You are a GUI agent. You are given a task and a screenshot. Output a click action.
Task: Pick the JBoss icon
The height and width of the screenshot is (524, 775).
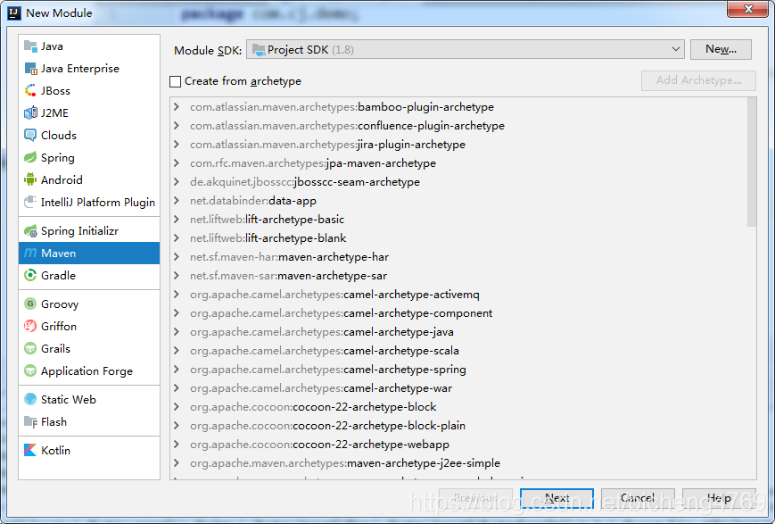tap(30, 91)
